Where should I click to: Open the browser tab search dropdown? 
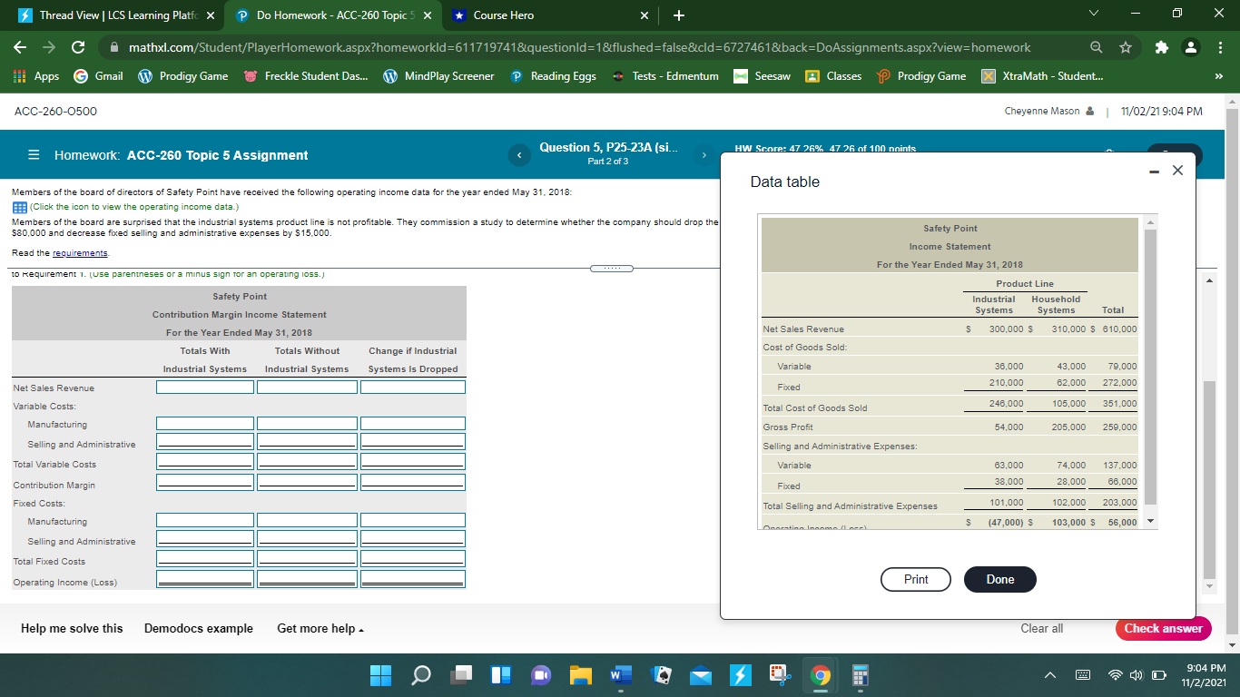point(1093,12)
